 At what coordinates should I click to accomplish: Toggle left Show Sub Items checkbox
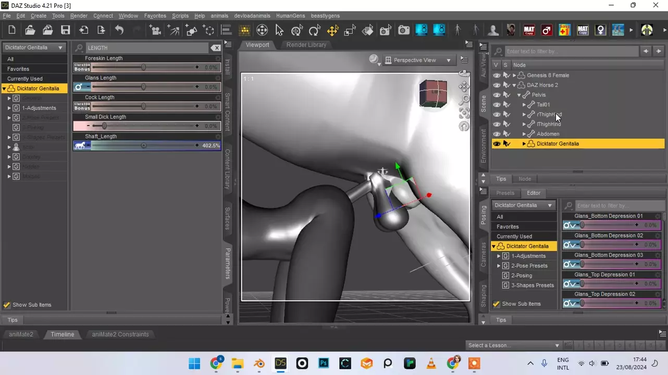(7, 305)
